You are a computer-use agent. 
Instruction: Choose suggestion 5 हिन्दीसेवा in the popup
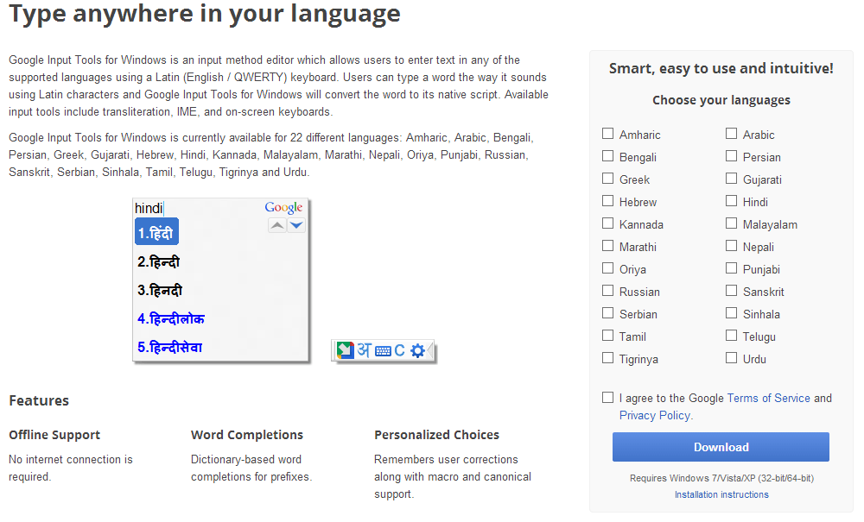[x=169, y=347]
